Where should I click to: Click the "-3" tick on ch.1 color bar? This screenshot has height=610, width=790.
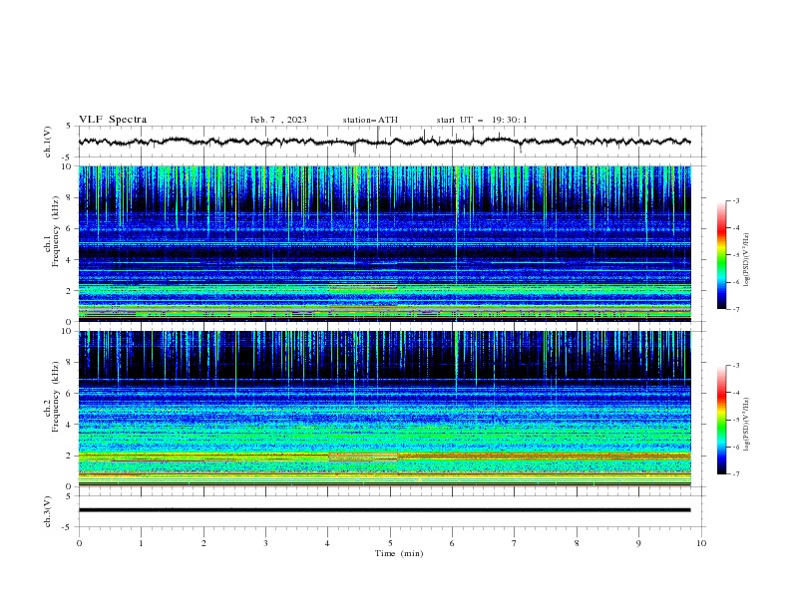(735, 200)
